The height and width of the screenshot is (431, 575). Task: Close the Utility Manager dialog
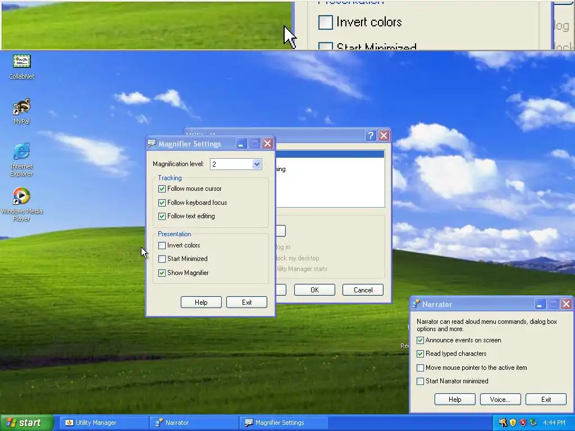[x=384, y=136]
